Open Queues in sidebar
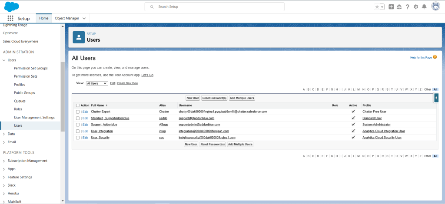Image resolution: width=445 pixels, height=204 pixels. 20,101
